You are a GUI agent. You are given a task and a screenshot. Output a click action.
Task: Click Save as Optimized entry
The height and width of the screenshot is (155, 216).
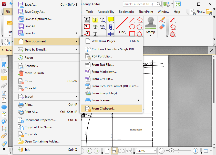point(47,19)
